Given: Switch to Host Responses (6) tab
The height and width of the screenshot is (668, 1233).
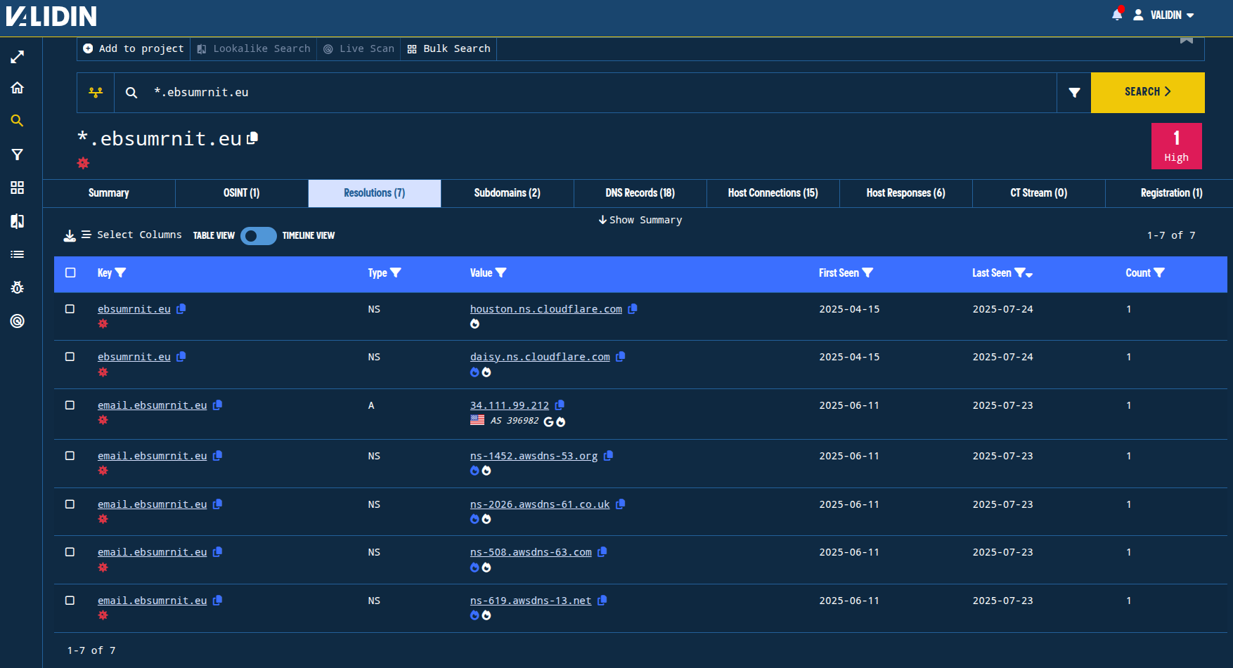Looking at the screenshot, I should 905,193.
